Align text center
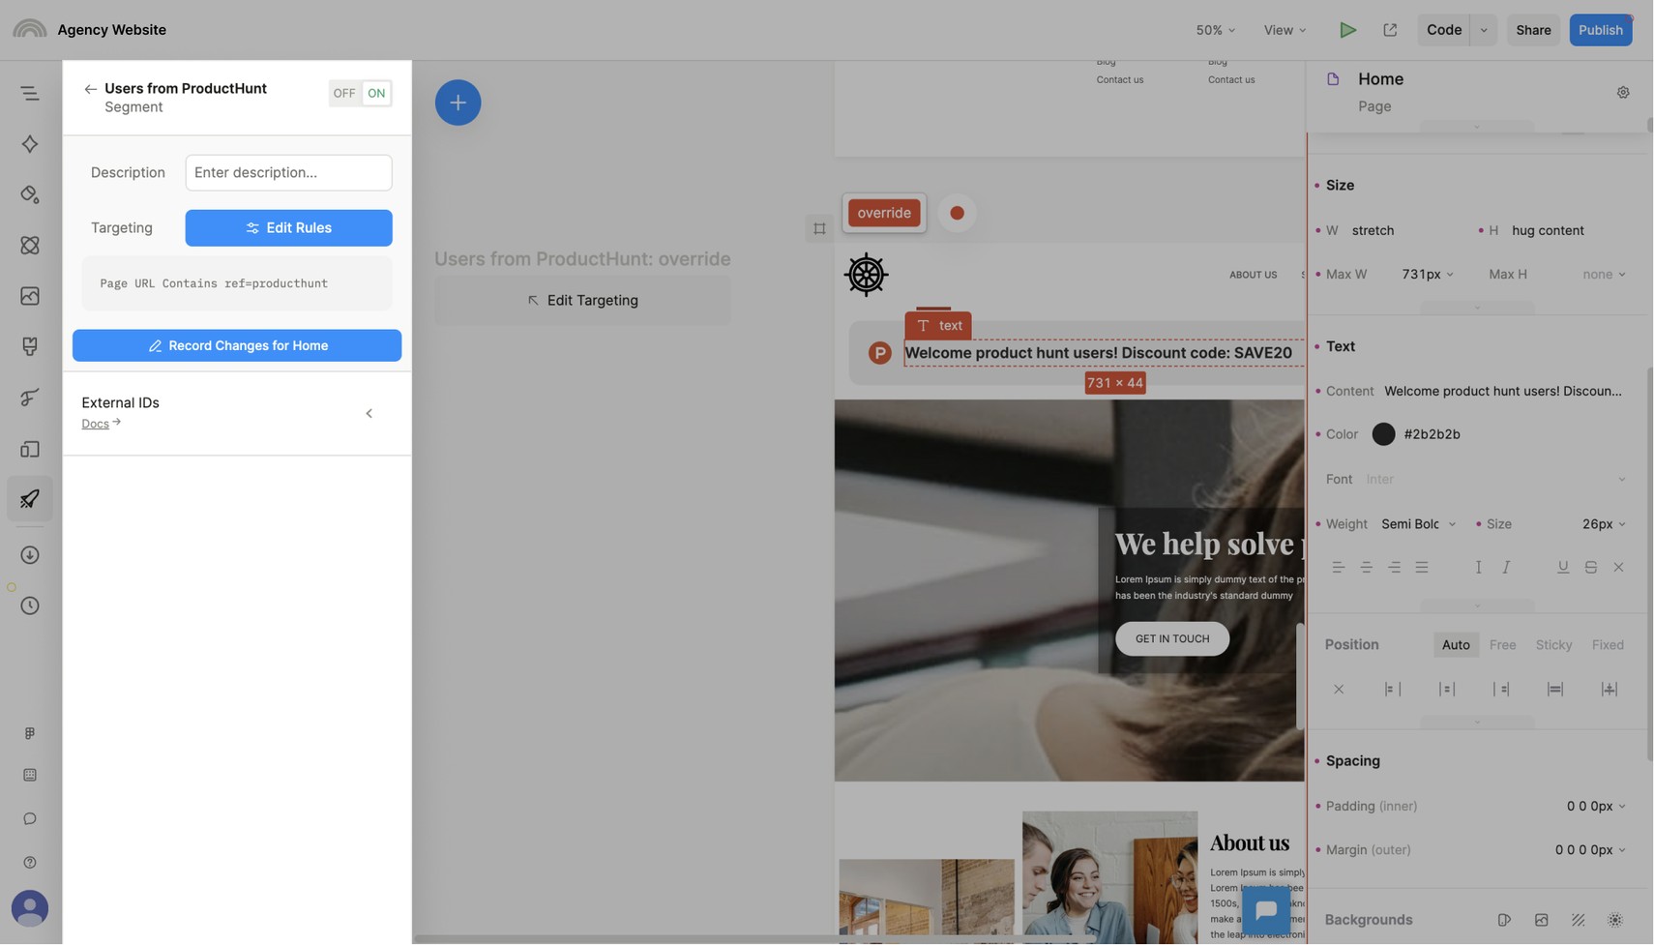Viewport: 1654px width, 945px height. click(x=1366, y=568)
